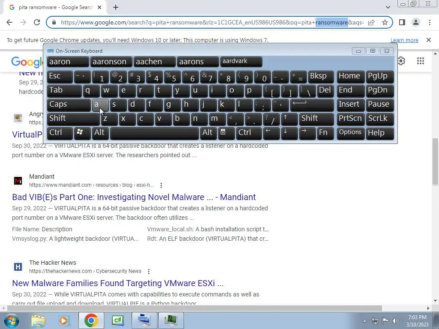439x329 pixels.
Task: Close the pita ransomware tab
Action: tap(99, 8)
